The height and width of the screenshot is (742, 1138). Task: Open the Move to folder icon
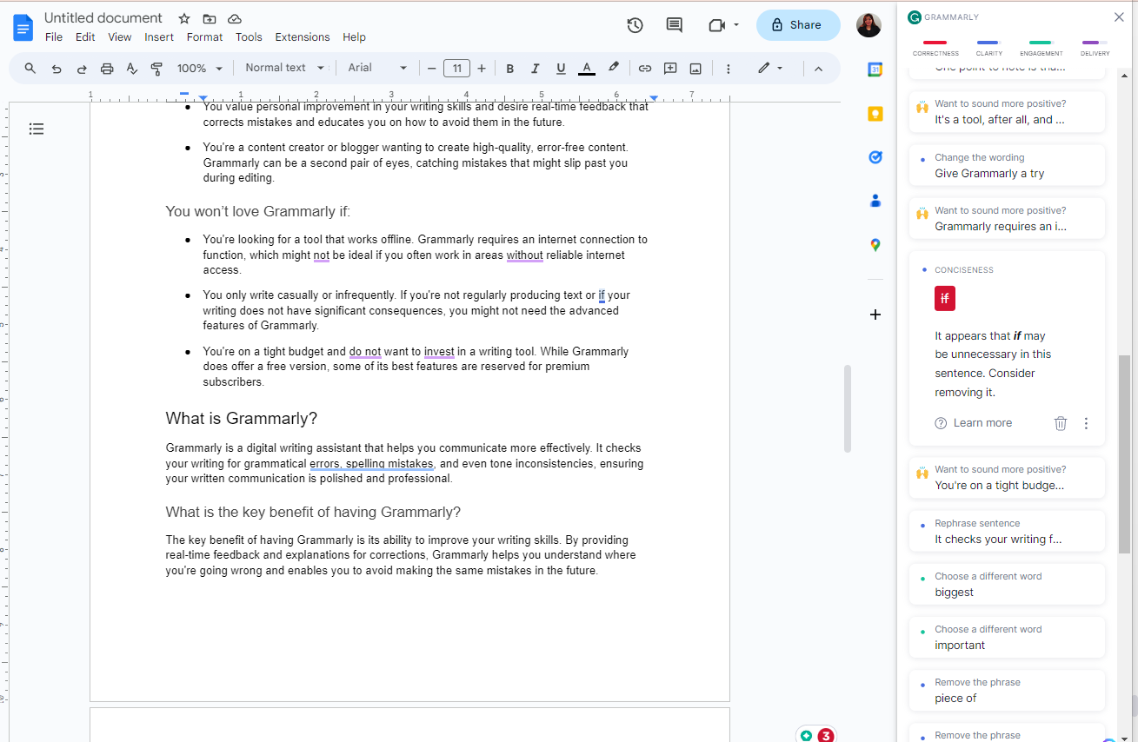210,18
